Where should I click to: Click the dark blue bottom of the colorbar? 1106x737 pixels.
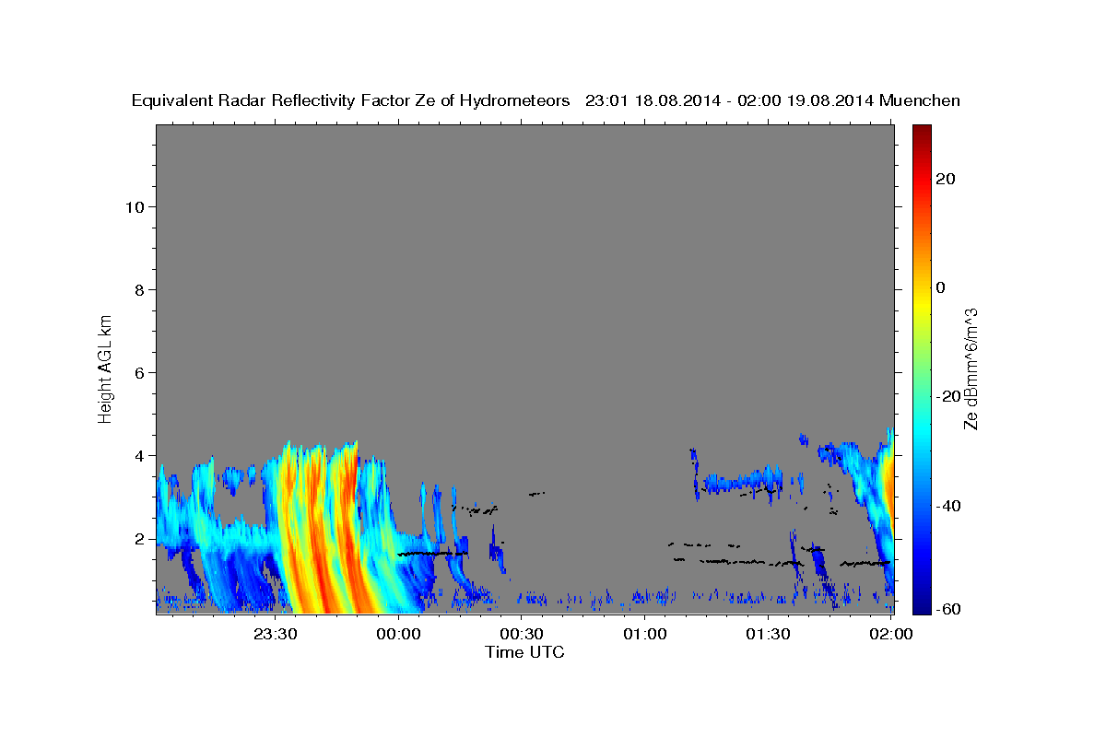point(922,603)
